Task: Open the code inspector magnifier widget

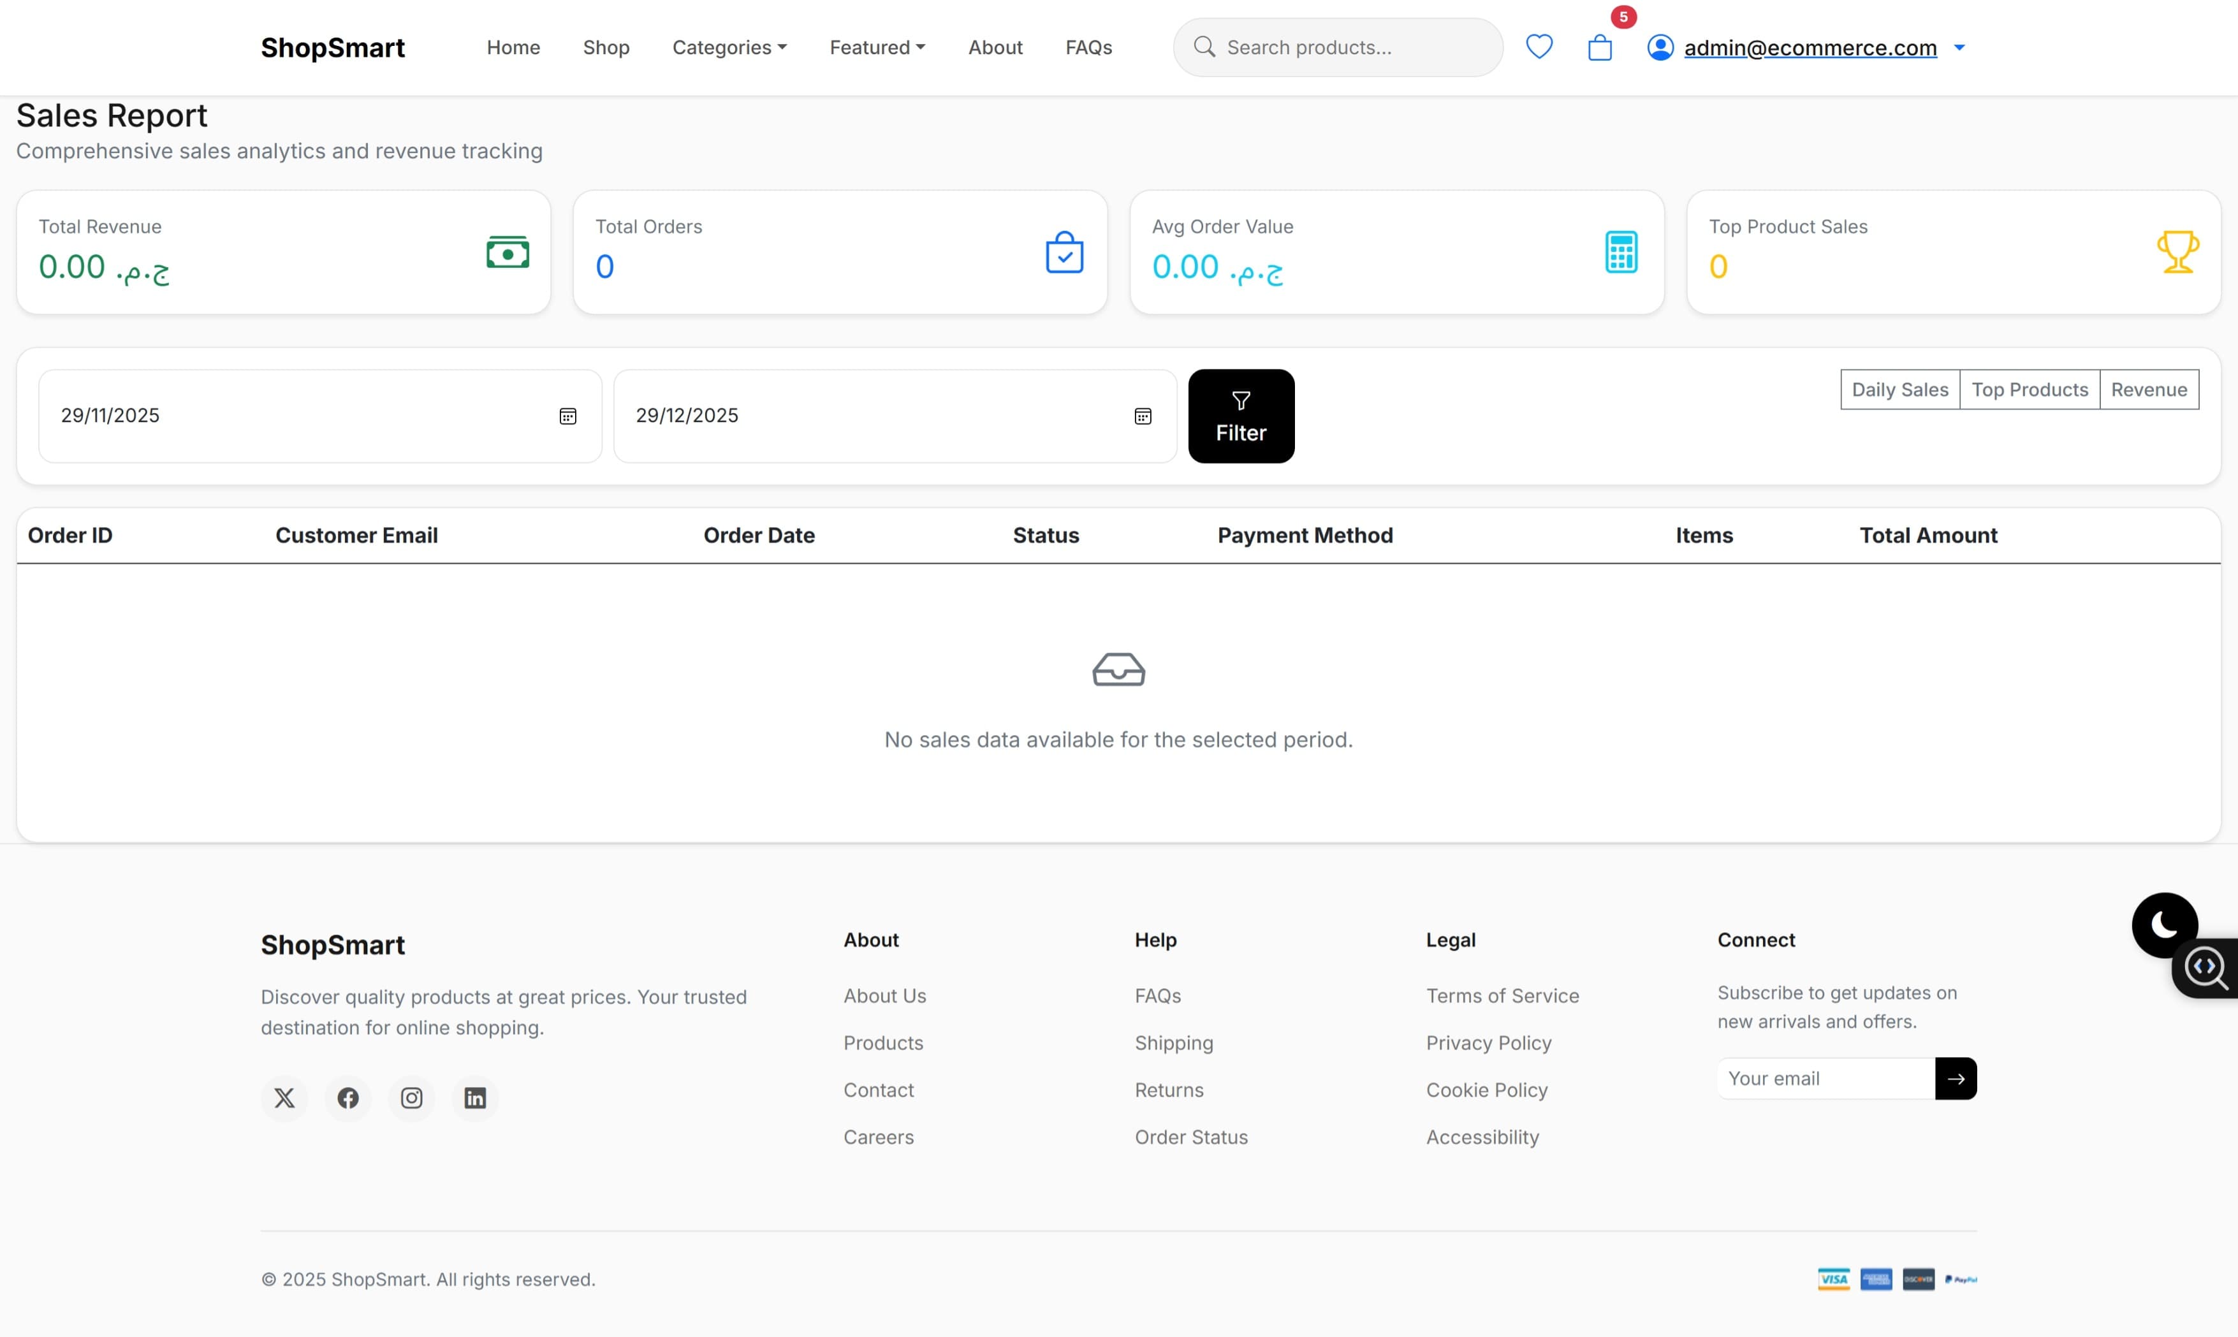Action: point(2207,968)
